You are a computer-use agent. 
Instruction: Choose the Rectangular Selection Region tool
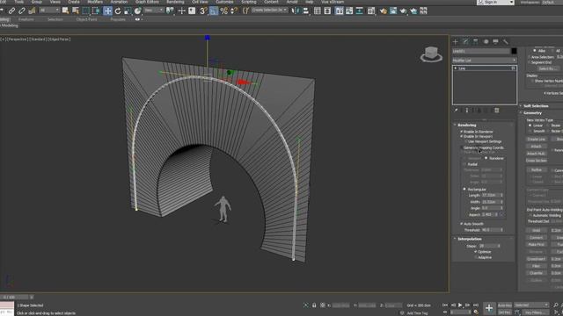click(x=85, y=11)
